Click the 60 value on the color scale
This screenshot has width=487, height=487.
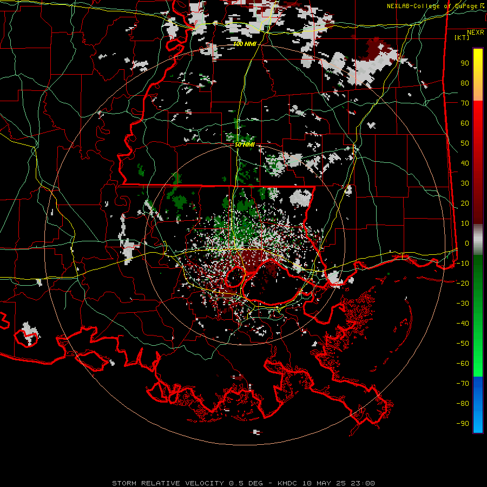465,123
